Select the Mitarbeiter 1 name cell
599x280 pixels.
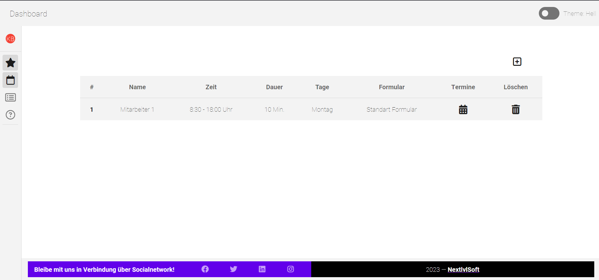(x=137, y=109)
